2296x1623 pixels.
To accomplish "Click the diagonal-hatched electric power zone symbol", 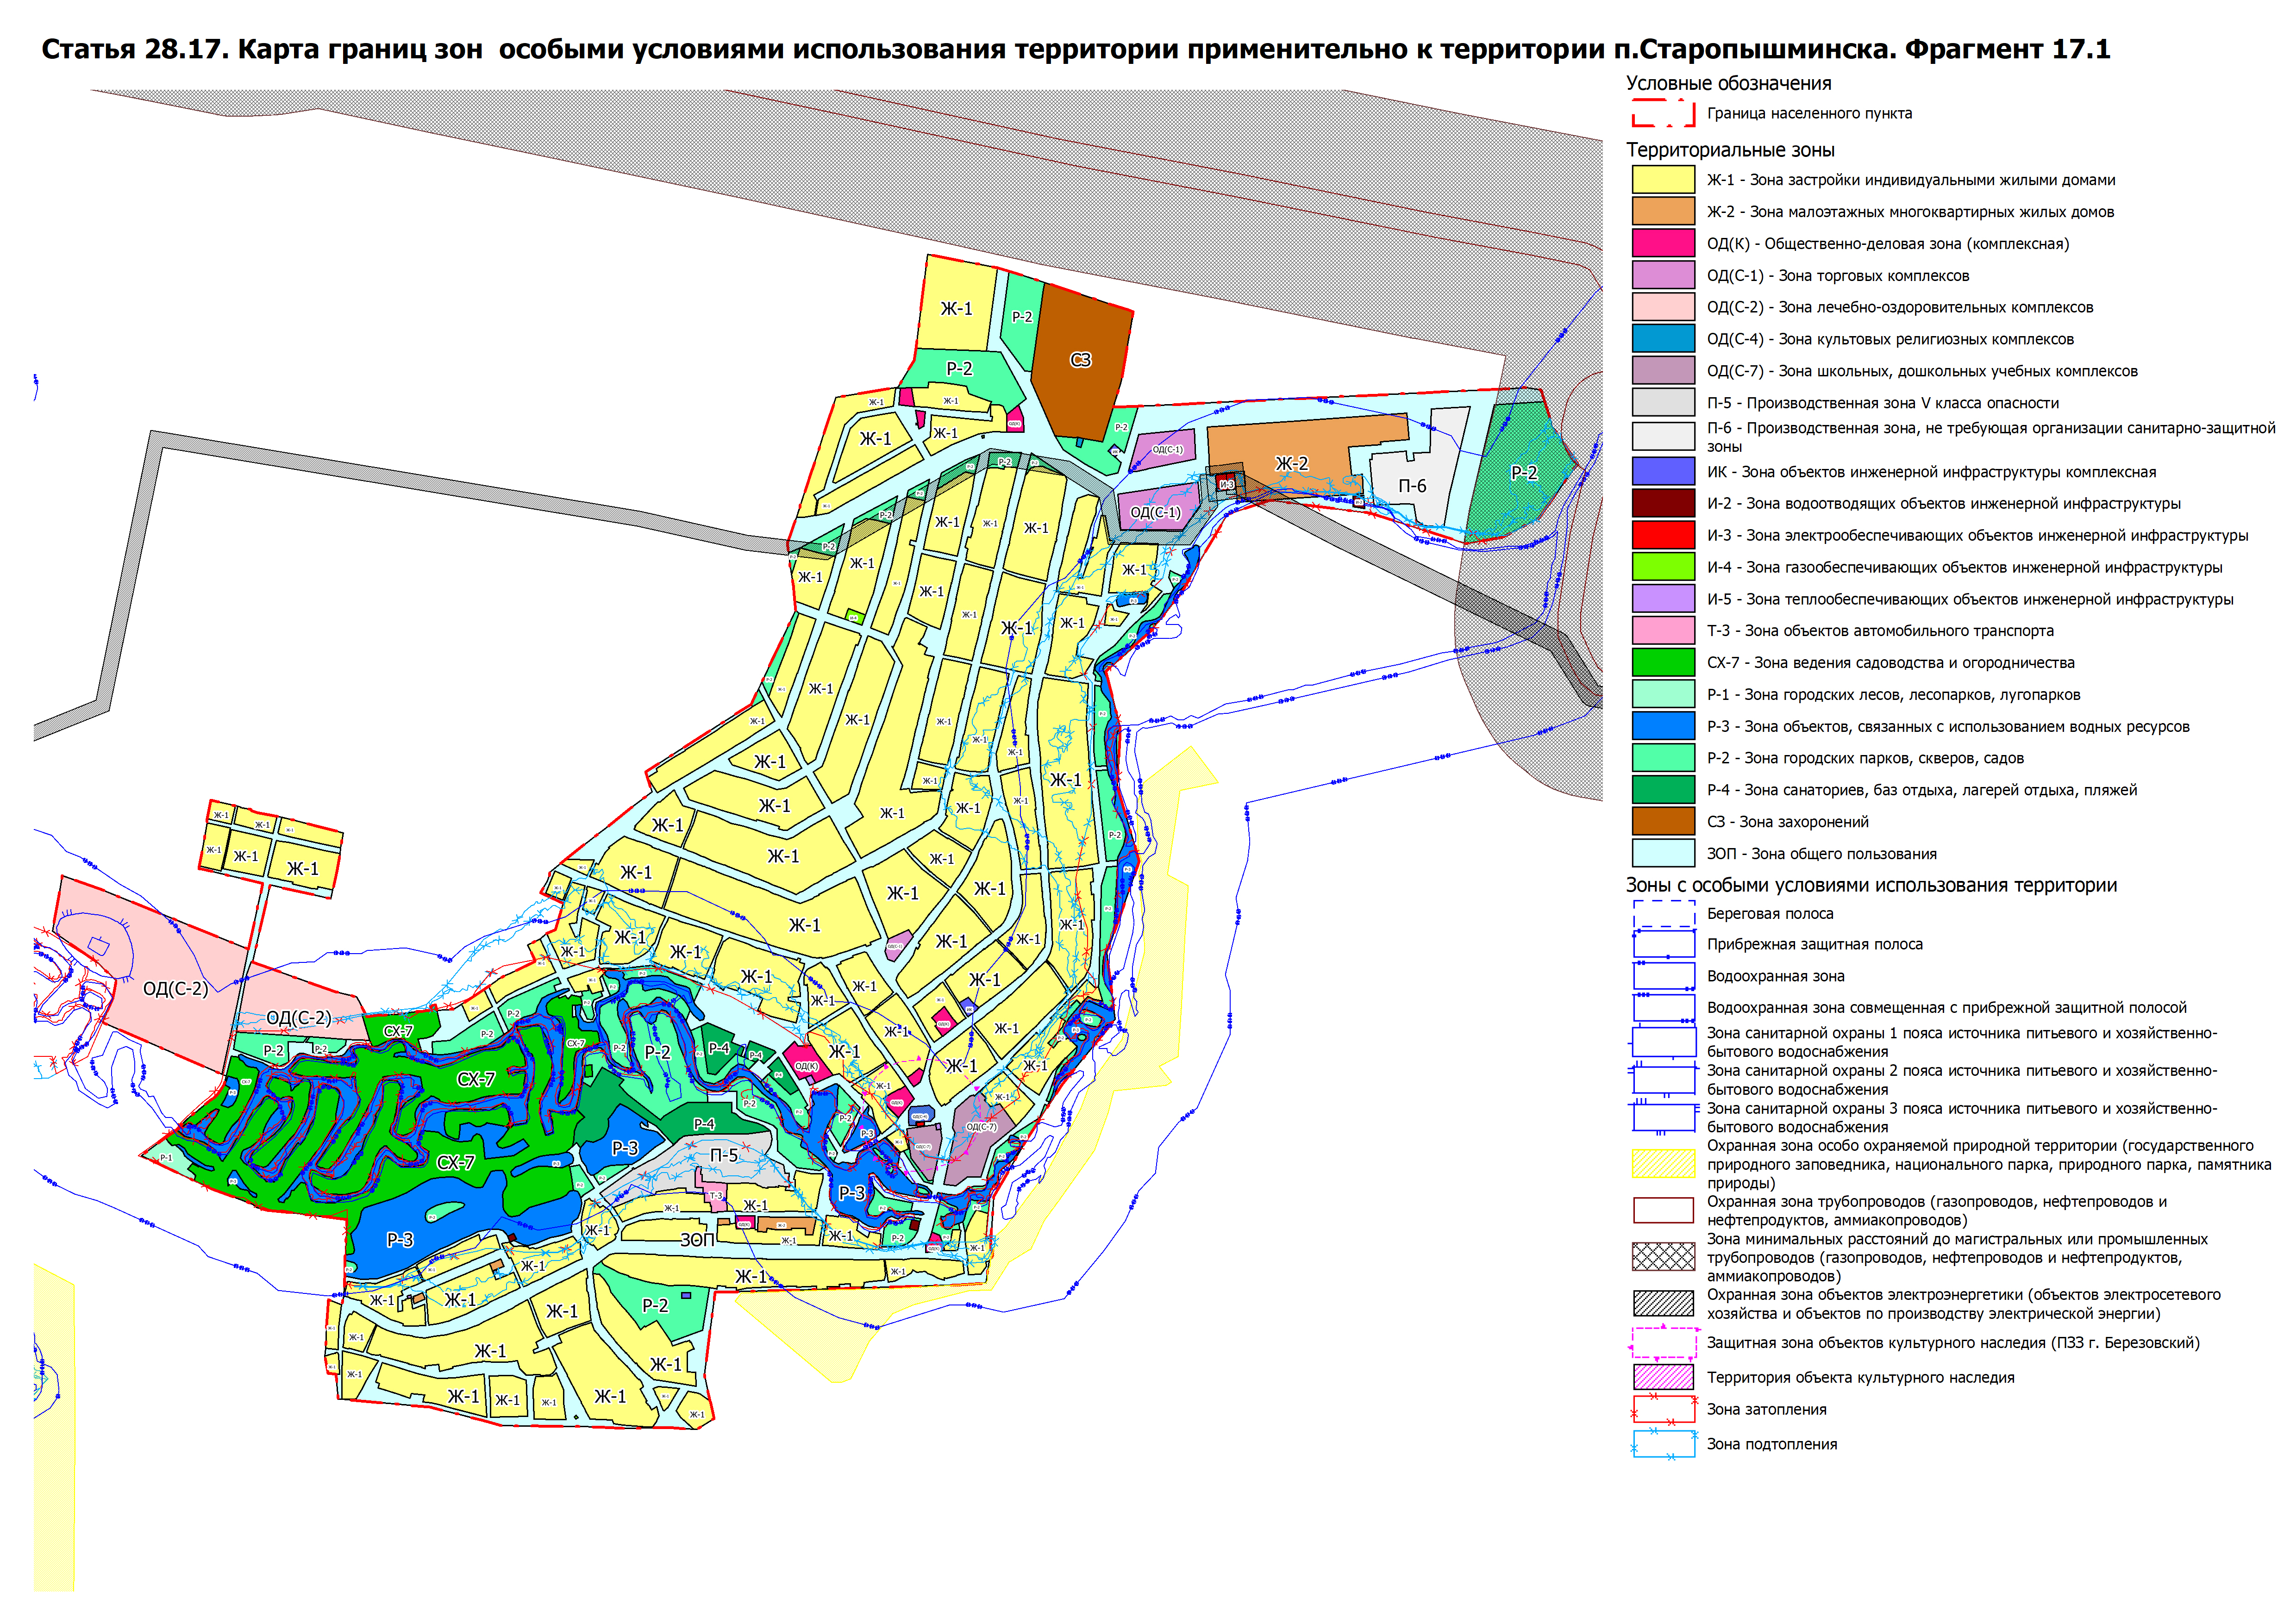I will (1663, 1303).
